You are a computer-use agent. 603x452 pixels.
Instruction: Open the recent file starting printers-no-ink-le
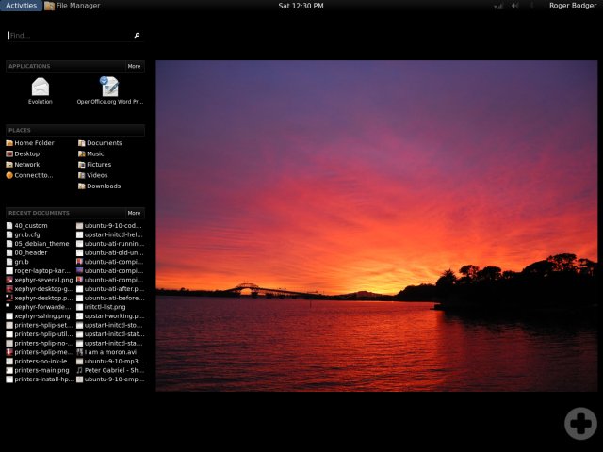40,362
